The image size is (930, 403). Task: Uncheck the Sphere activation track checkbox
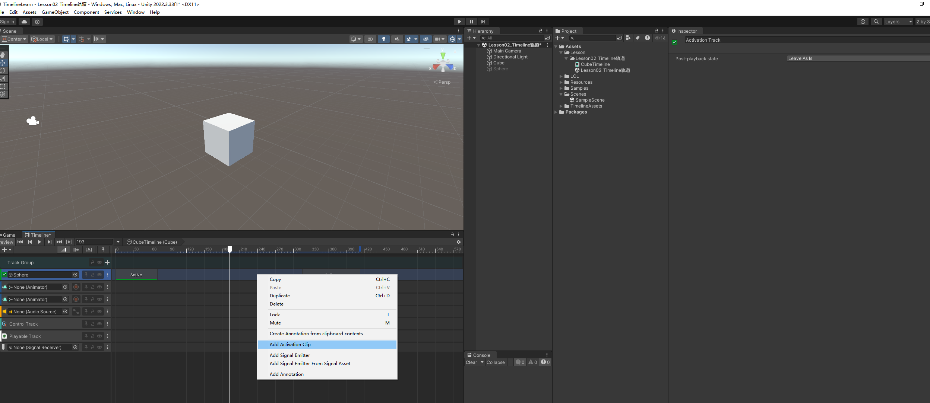point(4,275)
